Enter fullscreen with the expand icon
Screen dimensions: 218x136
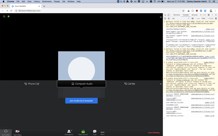[x=161, y=17]
